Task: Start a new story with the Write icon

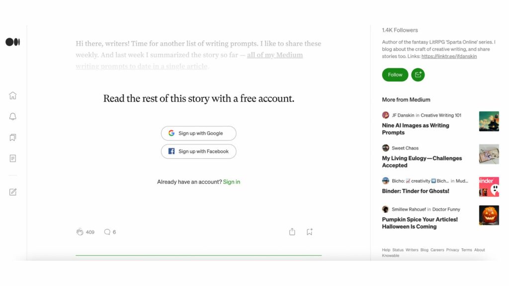Action: click(13, 192)
